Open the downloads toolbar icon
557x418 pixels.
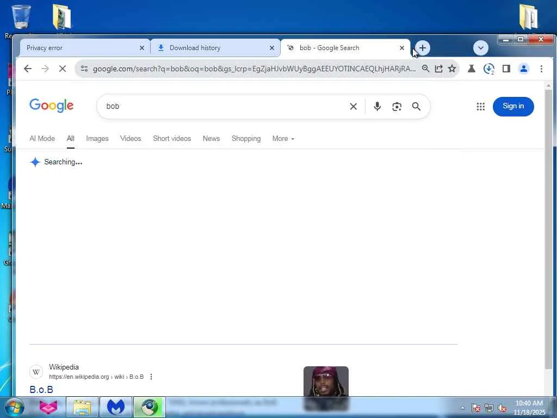click(489, 69)
